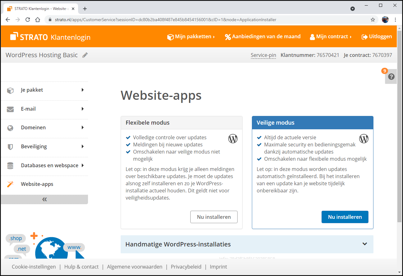
Task: Open Privacybeleid footer link
Action: click(186, 267)
